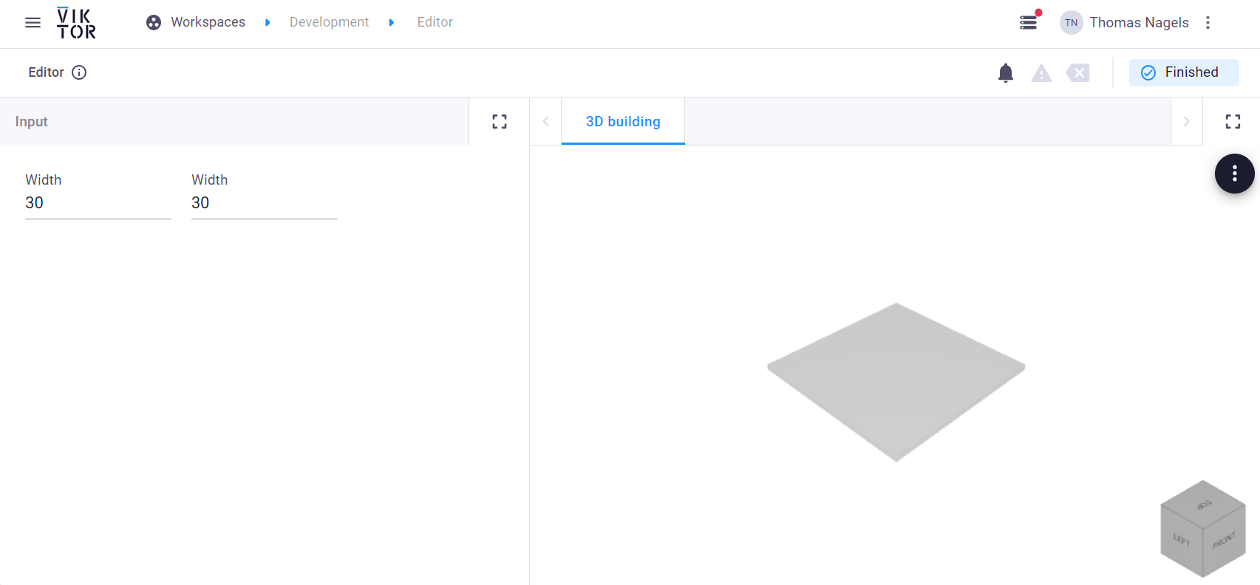Click the bell notifications icon
This screenshot has height=585, width=1260.
(x=1005, y=72)
